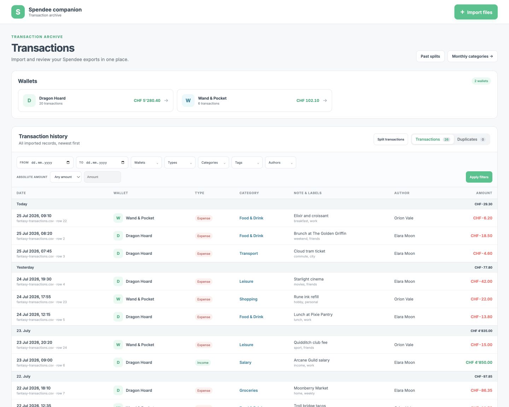Click the Expense badge in Cloud tram ticket row
The width and height of the screenshot is (509, 407).
(x=204, y=253)
